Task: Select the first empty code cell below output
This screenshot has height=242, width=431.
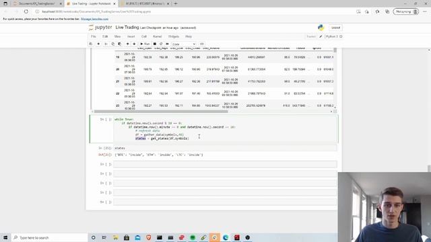Action: [x=225, y=164]
